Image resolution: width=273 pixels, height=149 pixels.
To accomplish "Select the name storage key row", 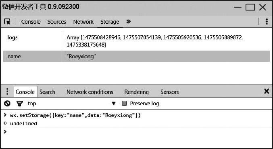I will click(x=136, y=56).
